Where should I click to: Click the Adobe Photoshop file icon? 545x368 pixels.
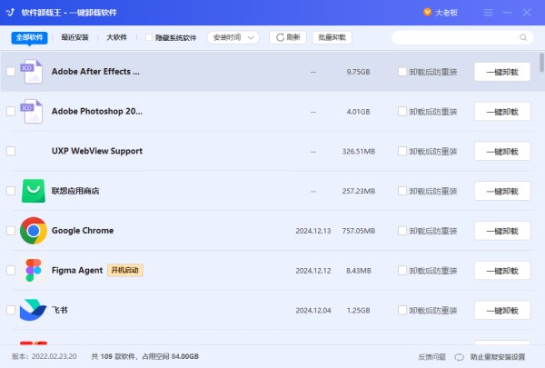point(34,111)
